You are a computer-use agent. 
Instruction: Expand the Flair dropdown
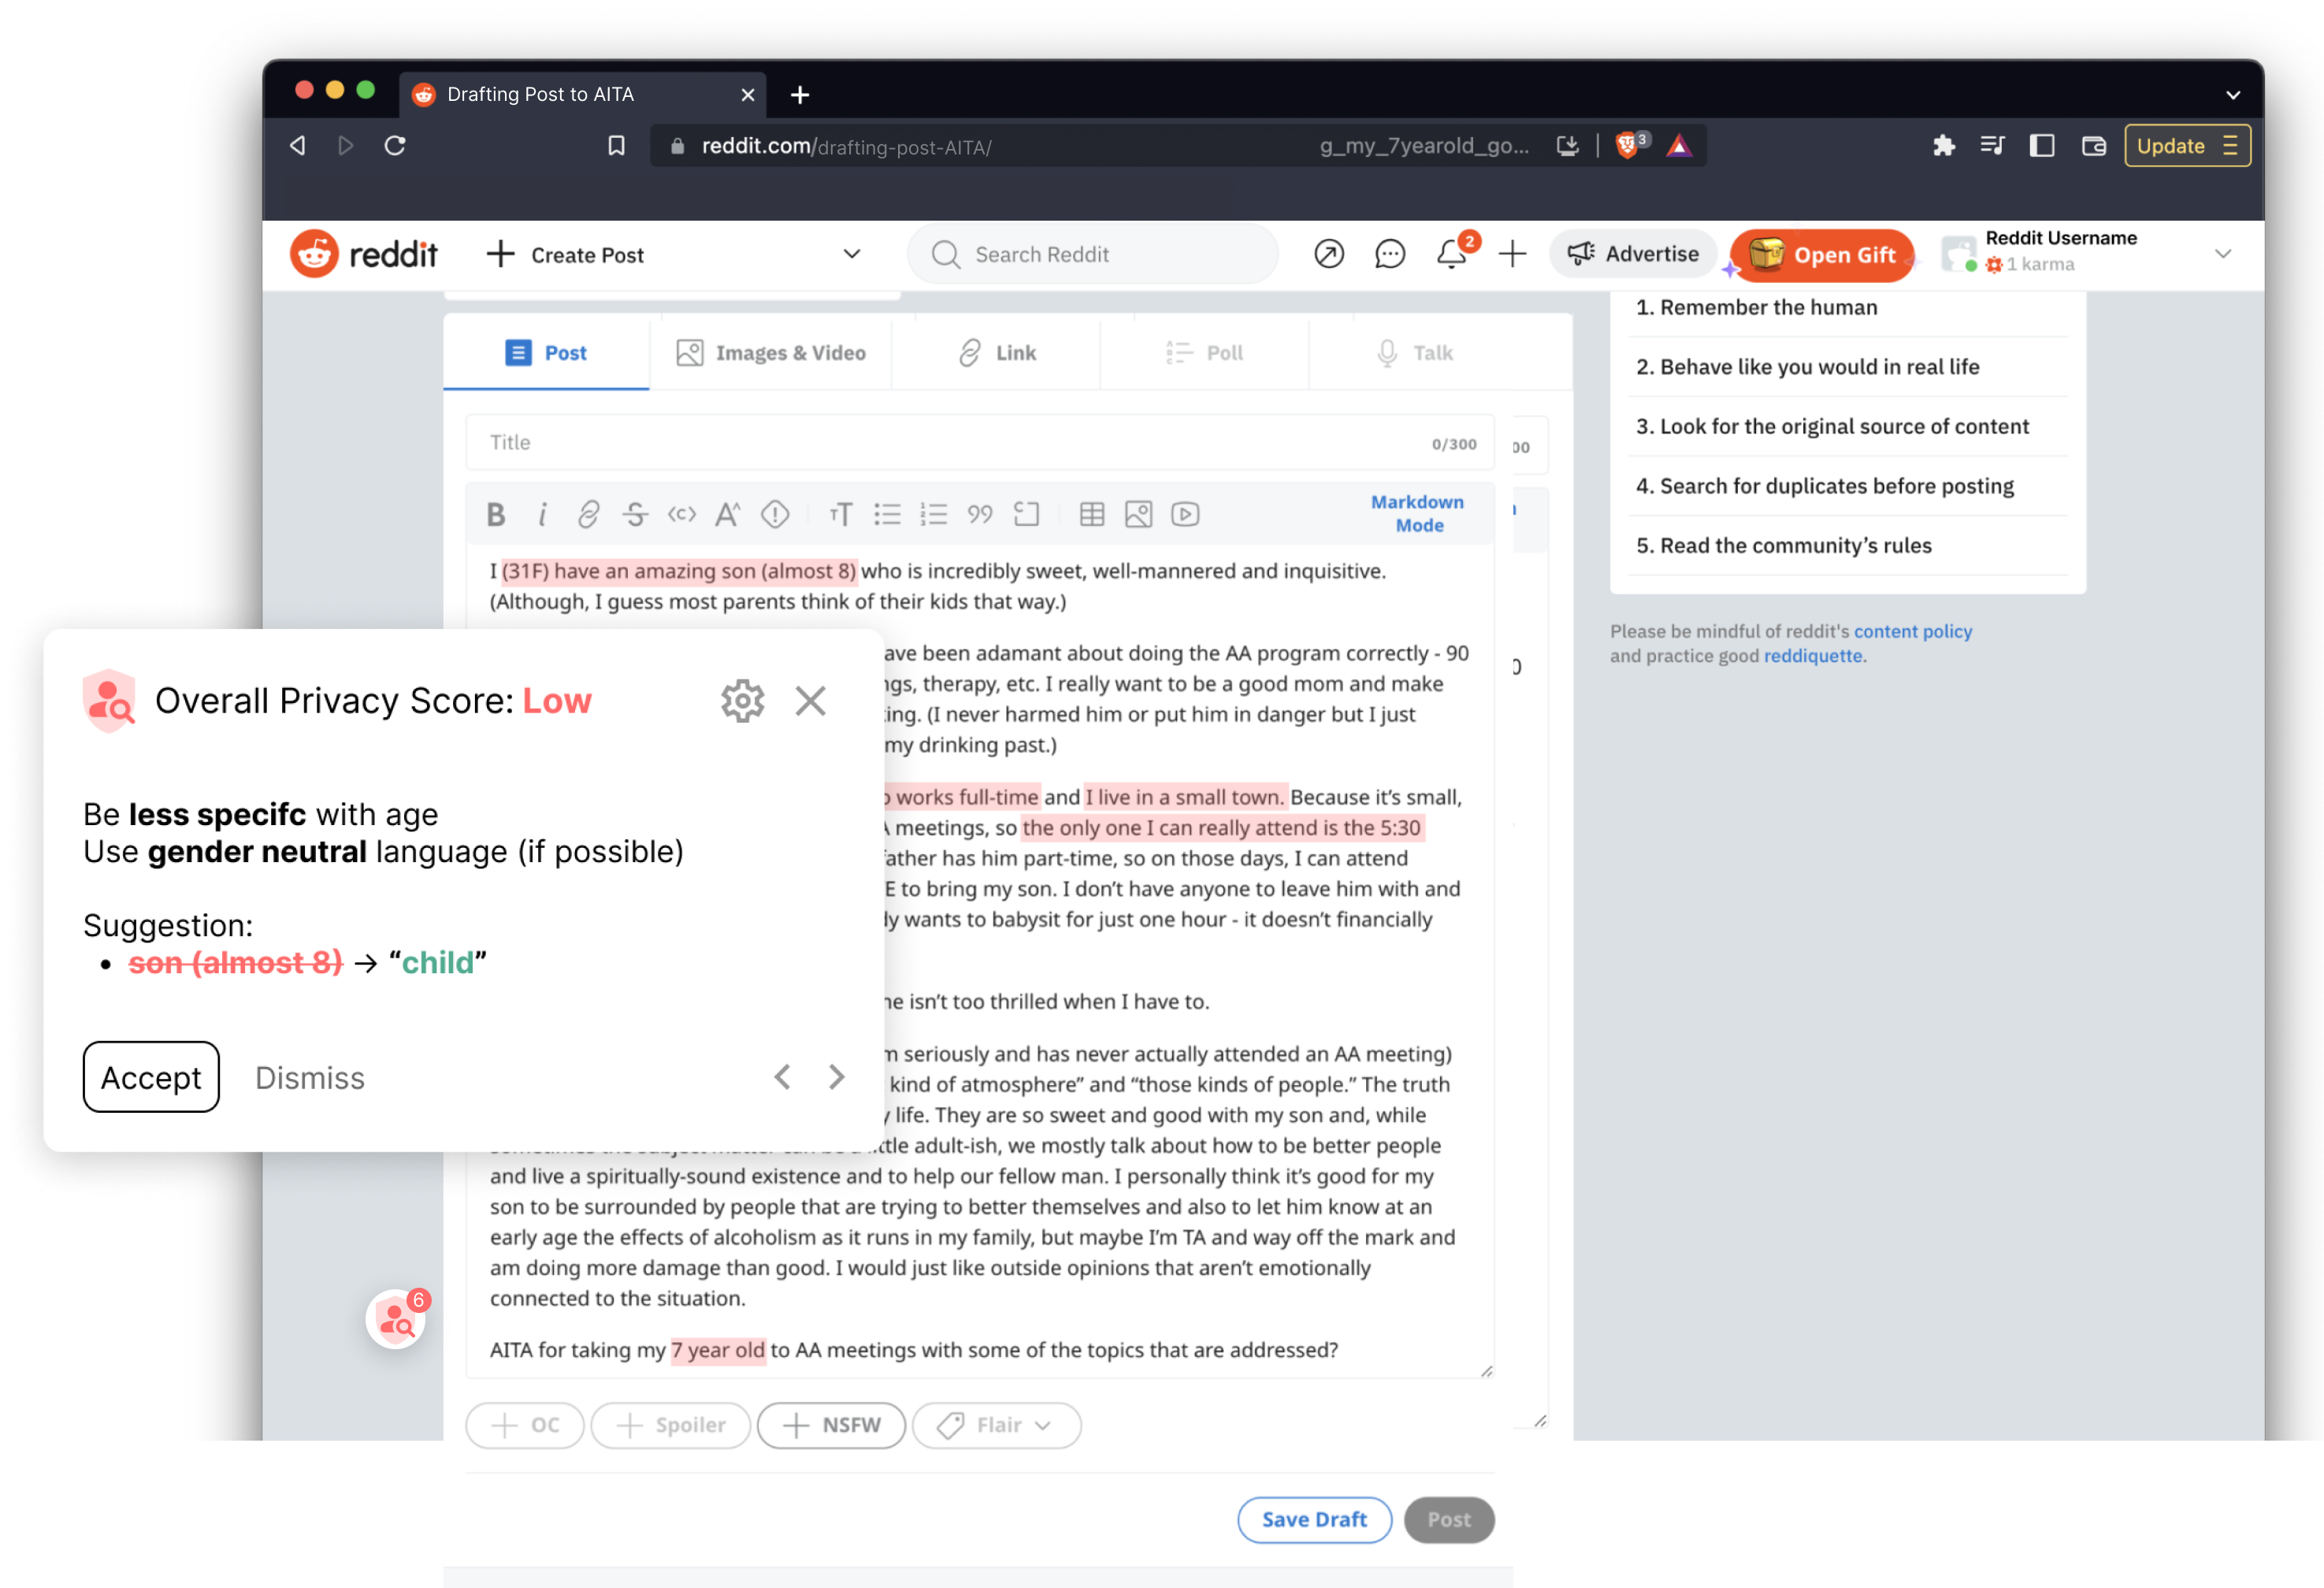[x=996, y=1425]
